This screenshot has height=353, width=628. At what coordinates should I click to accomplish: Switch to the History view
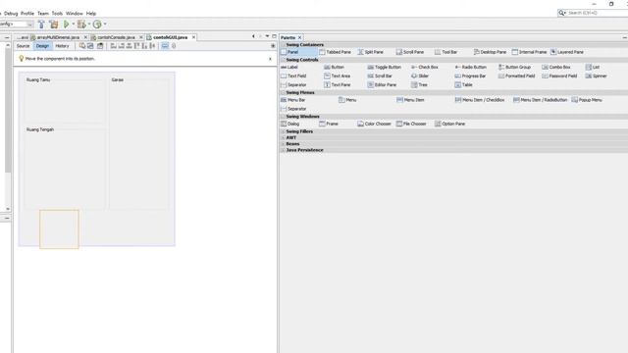point(62,46)
